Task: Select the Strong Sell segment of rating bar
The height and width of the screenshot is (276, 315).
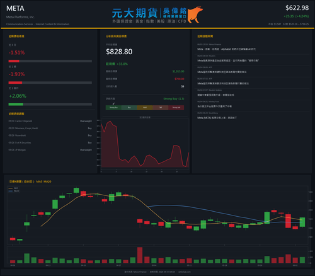Action: click(176, 108)
